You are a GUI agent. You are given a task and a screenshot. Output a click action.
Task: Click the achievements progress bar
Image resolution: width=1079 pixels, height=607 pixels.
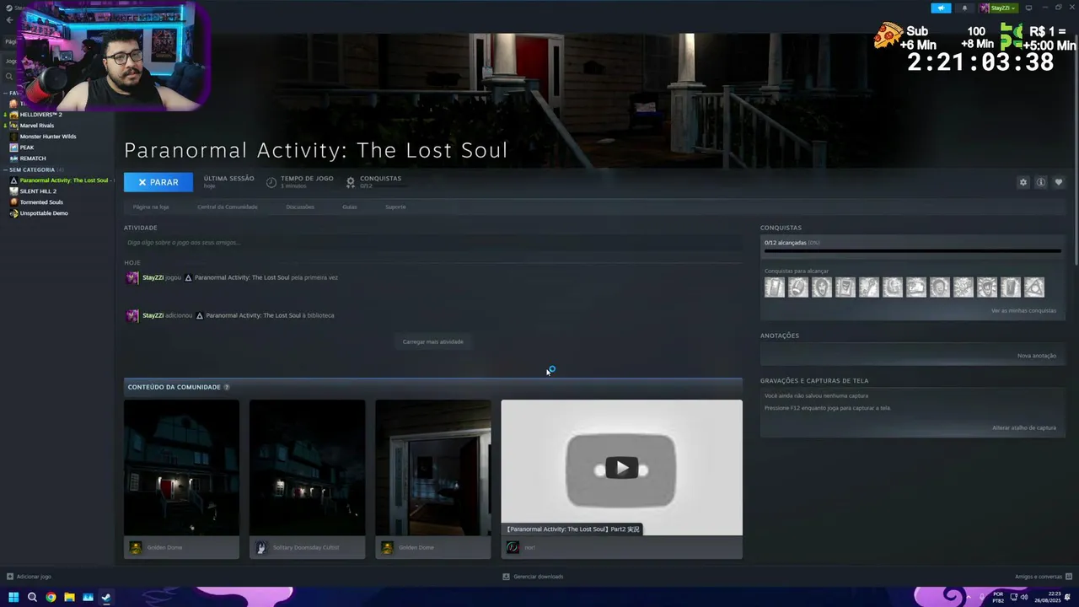tap(912, 251)
